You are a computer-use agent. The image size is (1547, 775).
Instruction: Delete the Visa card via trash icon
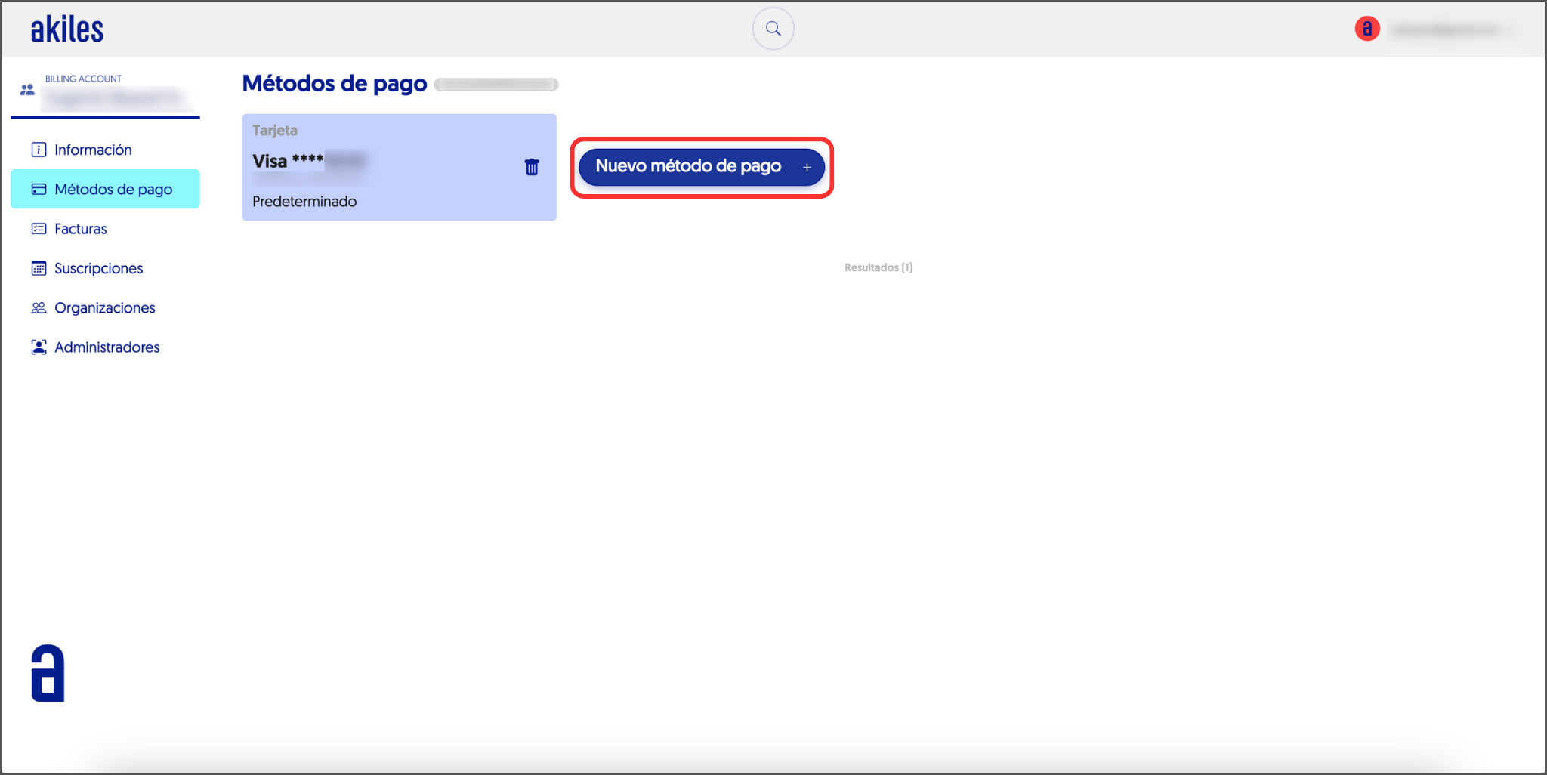532,167
